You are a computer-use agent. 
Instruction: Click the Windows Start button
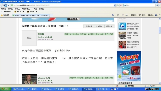6,89
